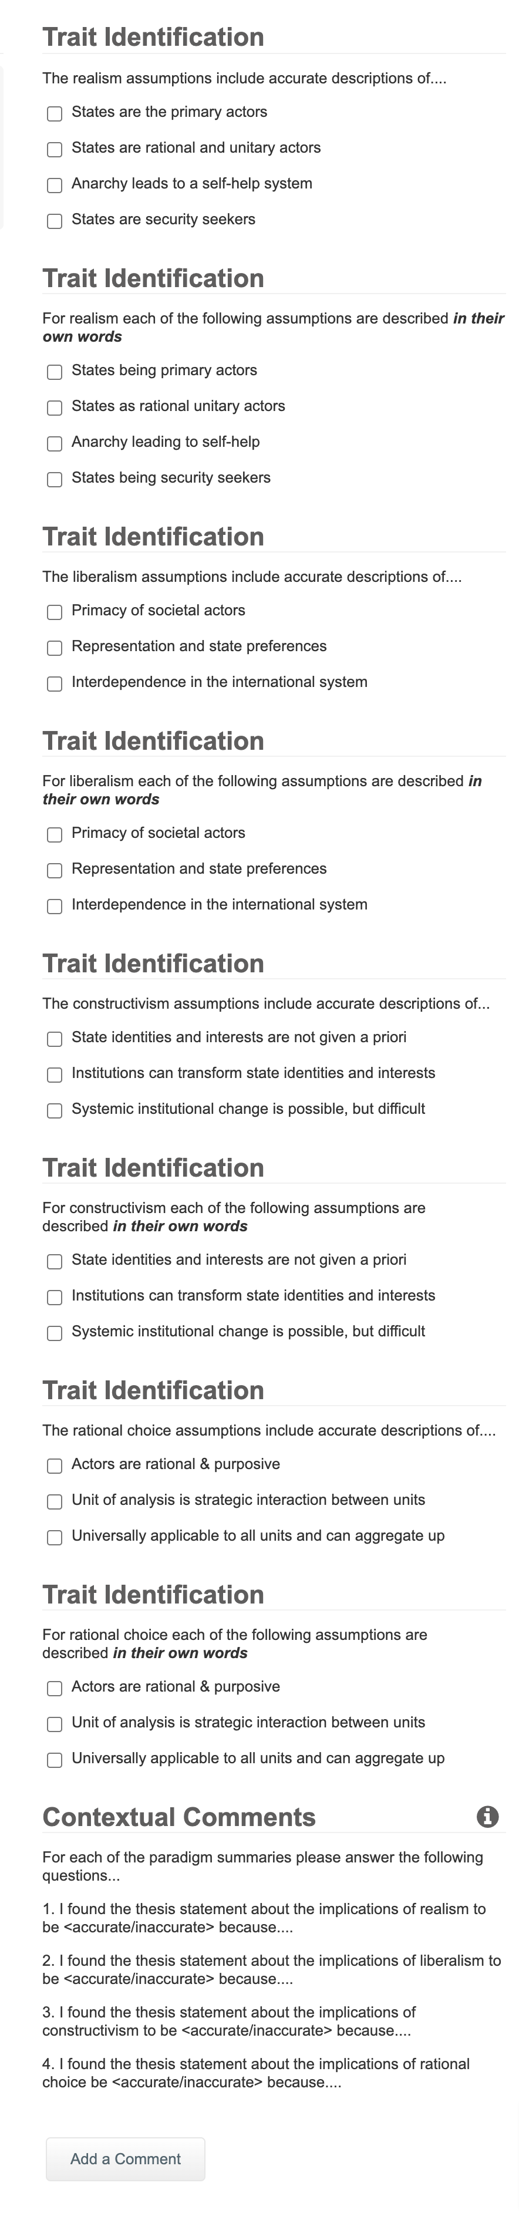The width and height of the screenshot is (519, 2230).
Task: Check "State identities...not given a priori" under constructivism accurate descriptions
Action: coord(55,1039)
